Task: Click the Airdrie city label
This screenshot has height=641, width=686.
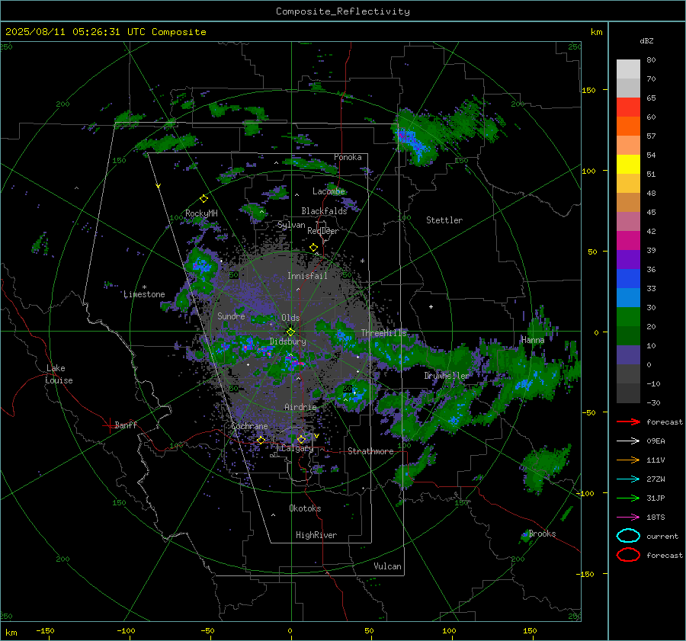Action: (300, 407)
